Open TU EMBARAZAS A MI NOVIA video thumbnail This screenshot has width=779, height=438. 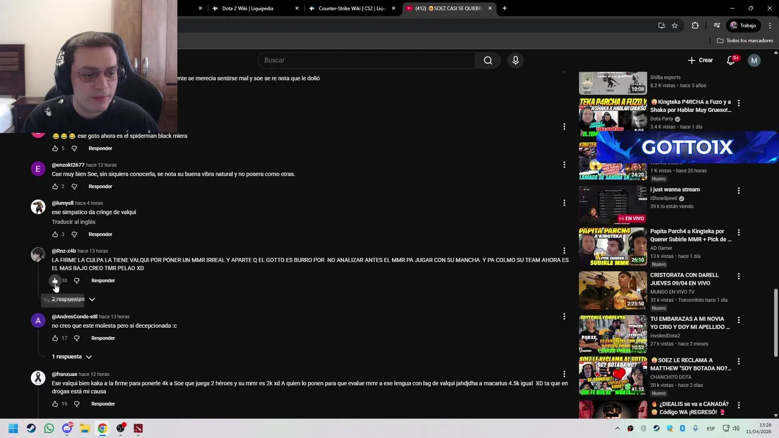[x=613, y=334]
